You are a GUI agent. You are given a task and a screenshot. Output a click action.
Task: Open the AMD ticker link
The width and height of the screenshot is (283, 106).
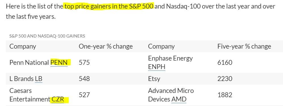click(179, 99)
